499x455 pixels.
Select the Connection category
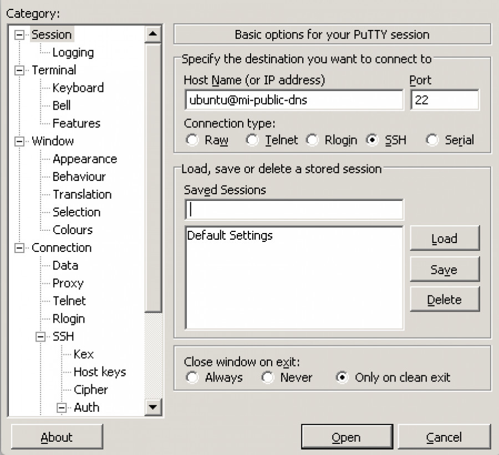[62, 248]
